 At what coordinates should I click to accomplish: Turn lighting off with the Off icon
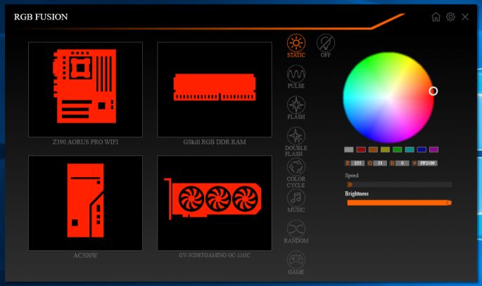click(326, 43)
